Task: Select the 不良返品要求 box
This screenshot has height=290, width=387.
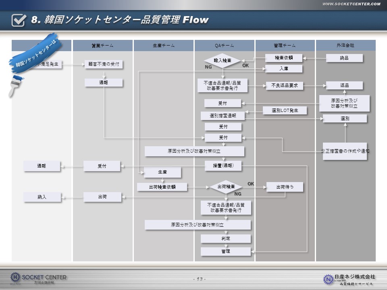Action: [284, 85]
